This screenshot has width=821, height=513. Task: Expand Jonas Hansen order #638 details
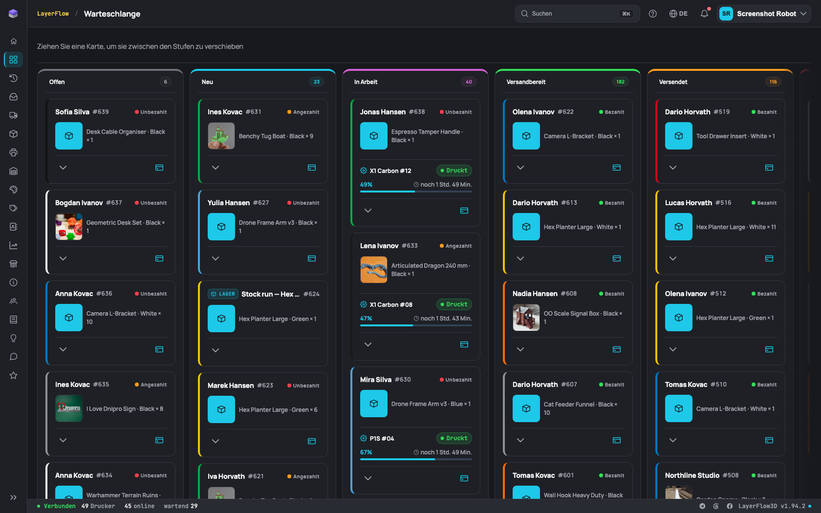(368, 211)
